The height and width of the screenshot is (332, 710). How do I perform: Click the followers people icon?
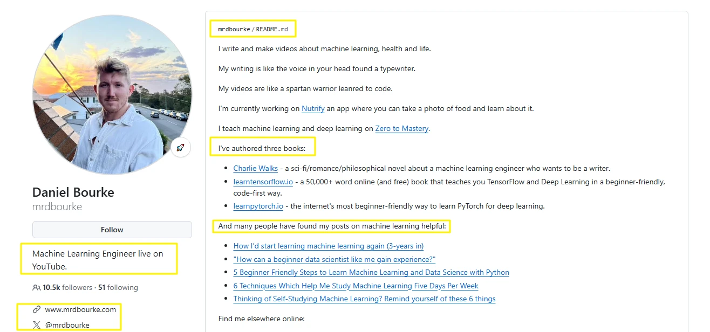pos(36,288)
